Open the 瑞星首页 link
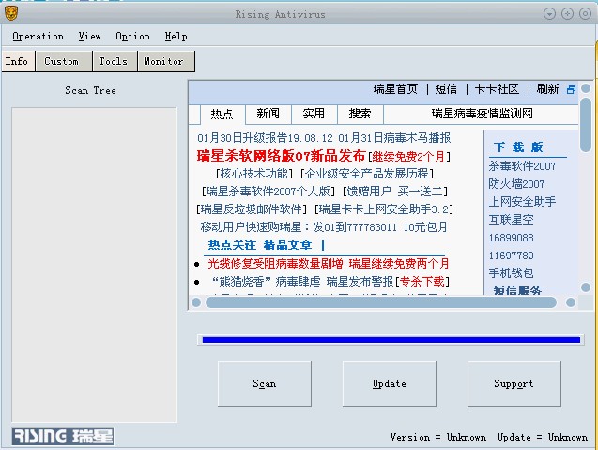 pyautogui.click(x=395, y=89)
